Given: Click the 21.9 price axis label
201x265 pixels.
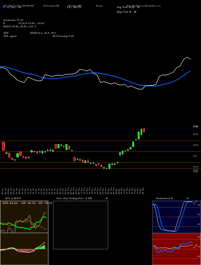Looking at the screenshot, I should [195, 156].
